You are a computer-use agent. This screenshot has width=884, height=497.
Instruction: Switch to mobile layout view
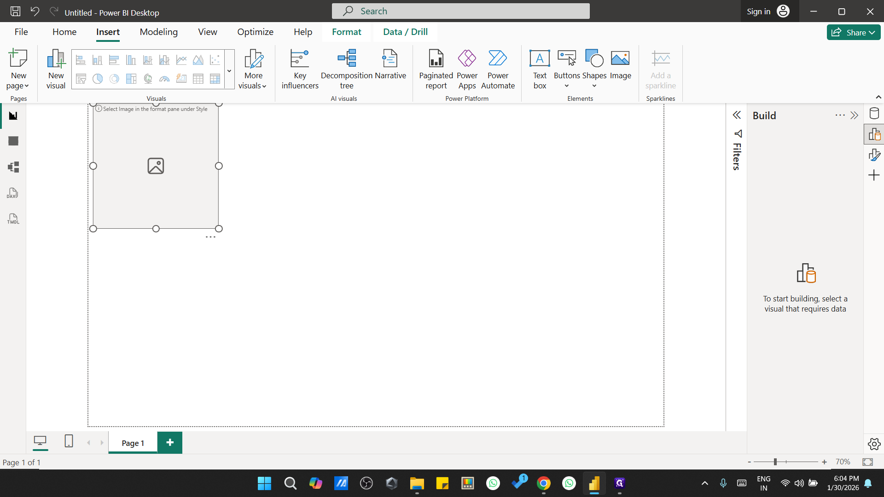coord(69,441)
